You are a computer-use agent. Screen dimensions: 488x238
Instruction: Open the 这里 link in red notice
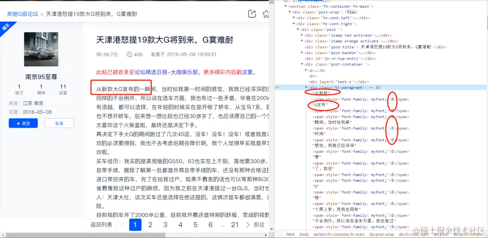248,73
